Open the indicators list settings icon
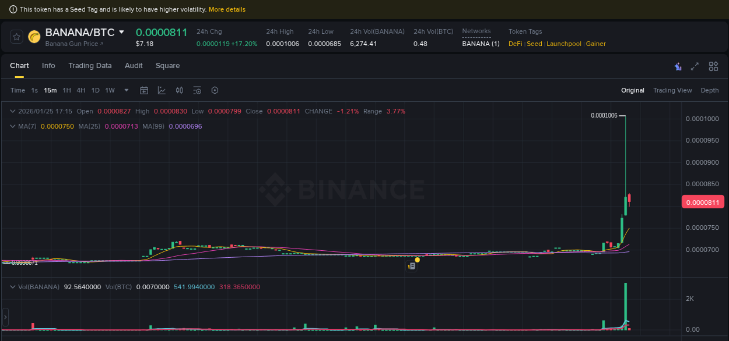 (x=197, y=90)
